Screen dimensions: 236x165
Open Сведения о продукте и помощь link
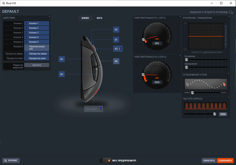(209, 12)
